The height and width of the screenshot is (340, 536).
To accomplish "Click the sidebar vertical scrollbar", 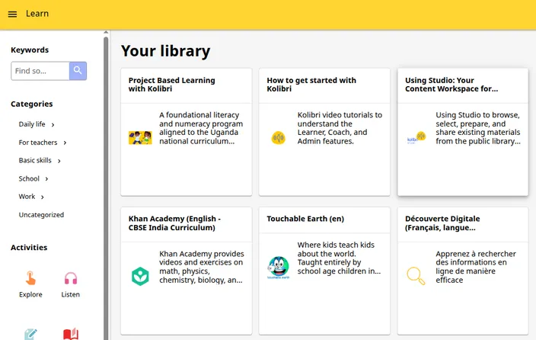I will pos(106,188).
